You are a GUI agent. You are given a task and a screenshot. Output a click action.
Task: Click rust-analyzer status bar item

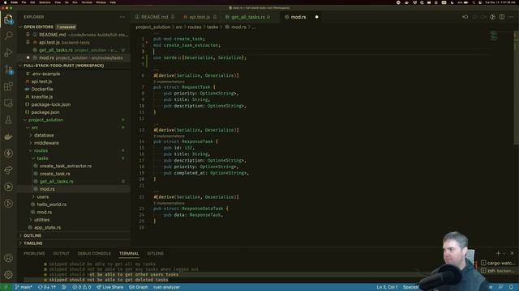pyautogui.click(x=166, y=288)
